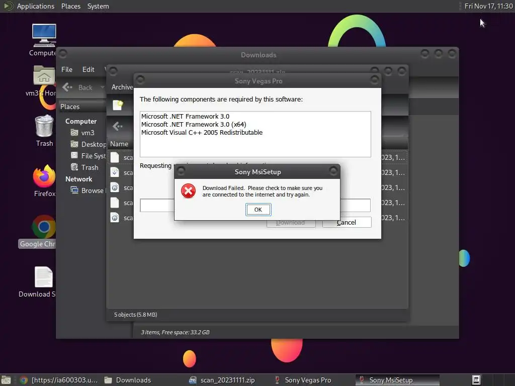Click window menu button of Sony MsiSetup

click(x=181, y=171)
